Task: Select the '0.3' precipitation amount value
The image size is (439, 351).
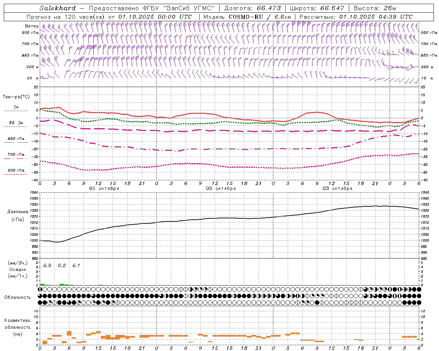Action: point(47,266)
